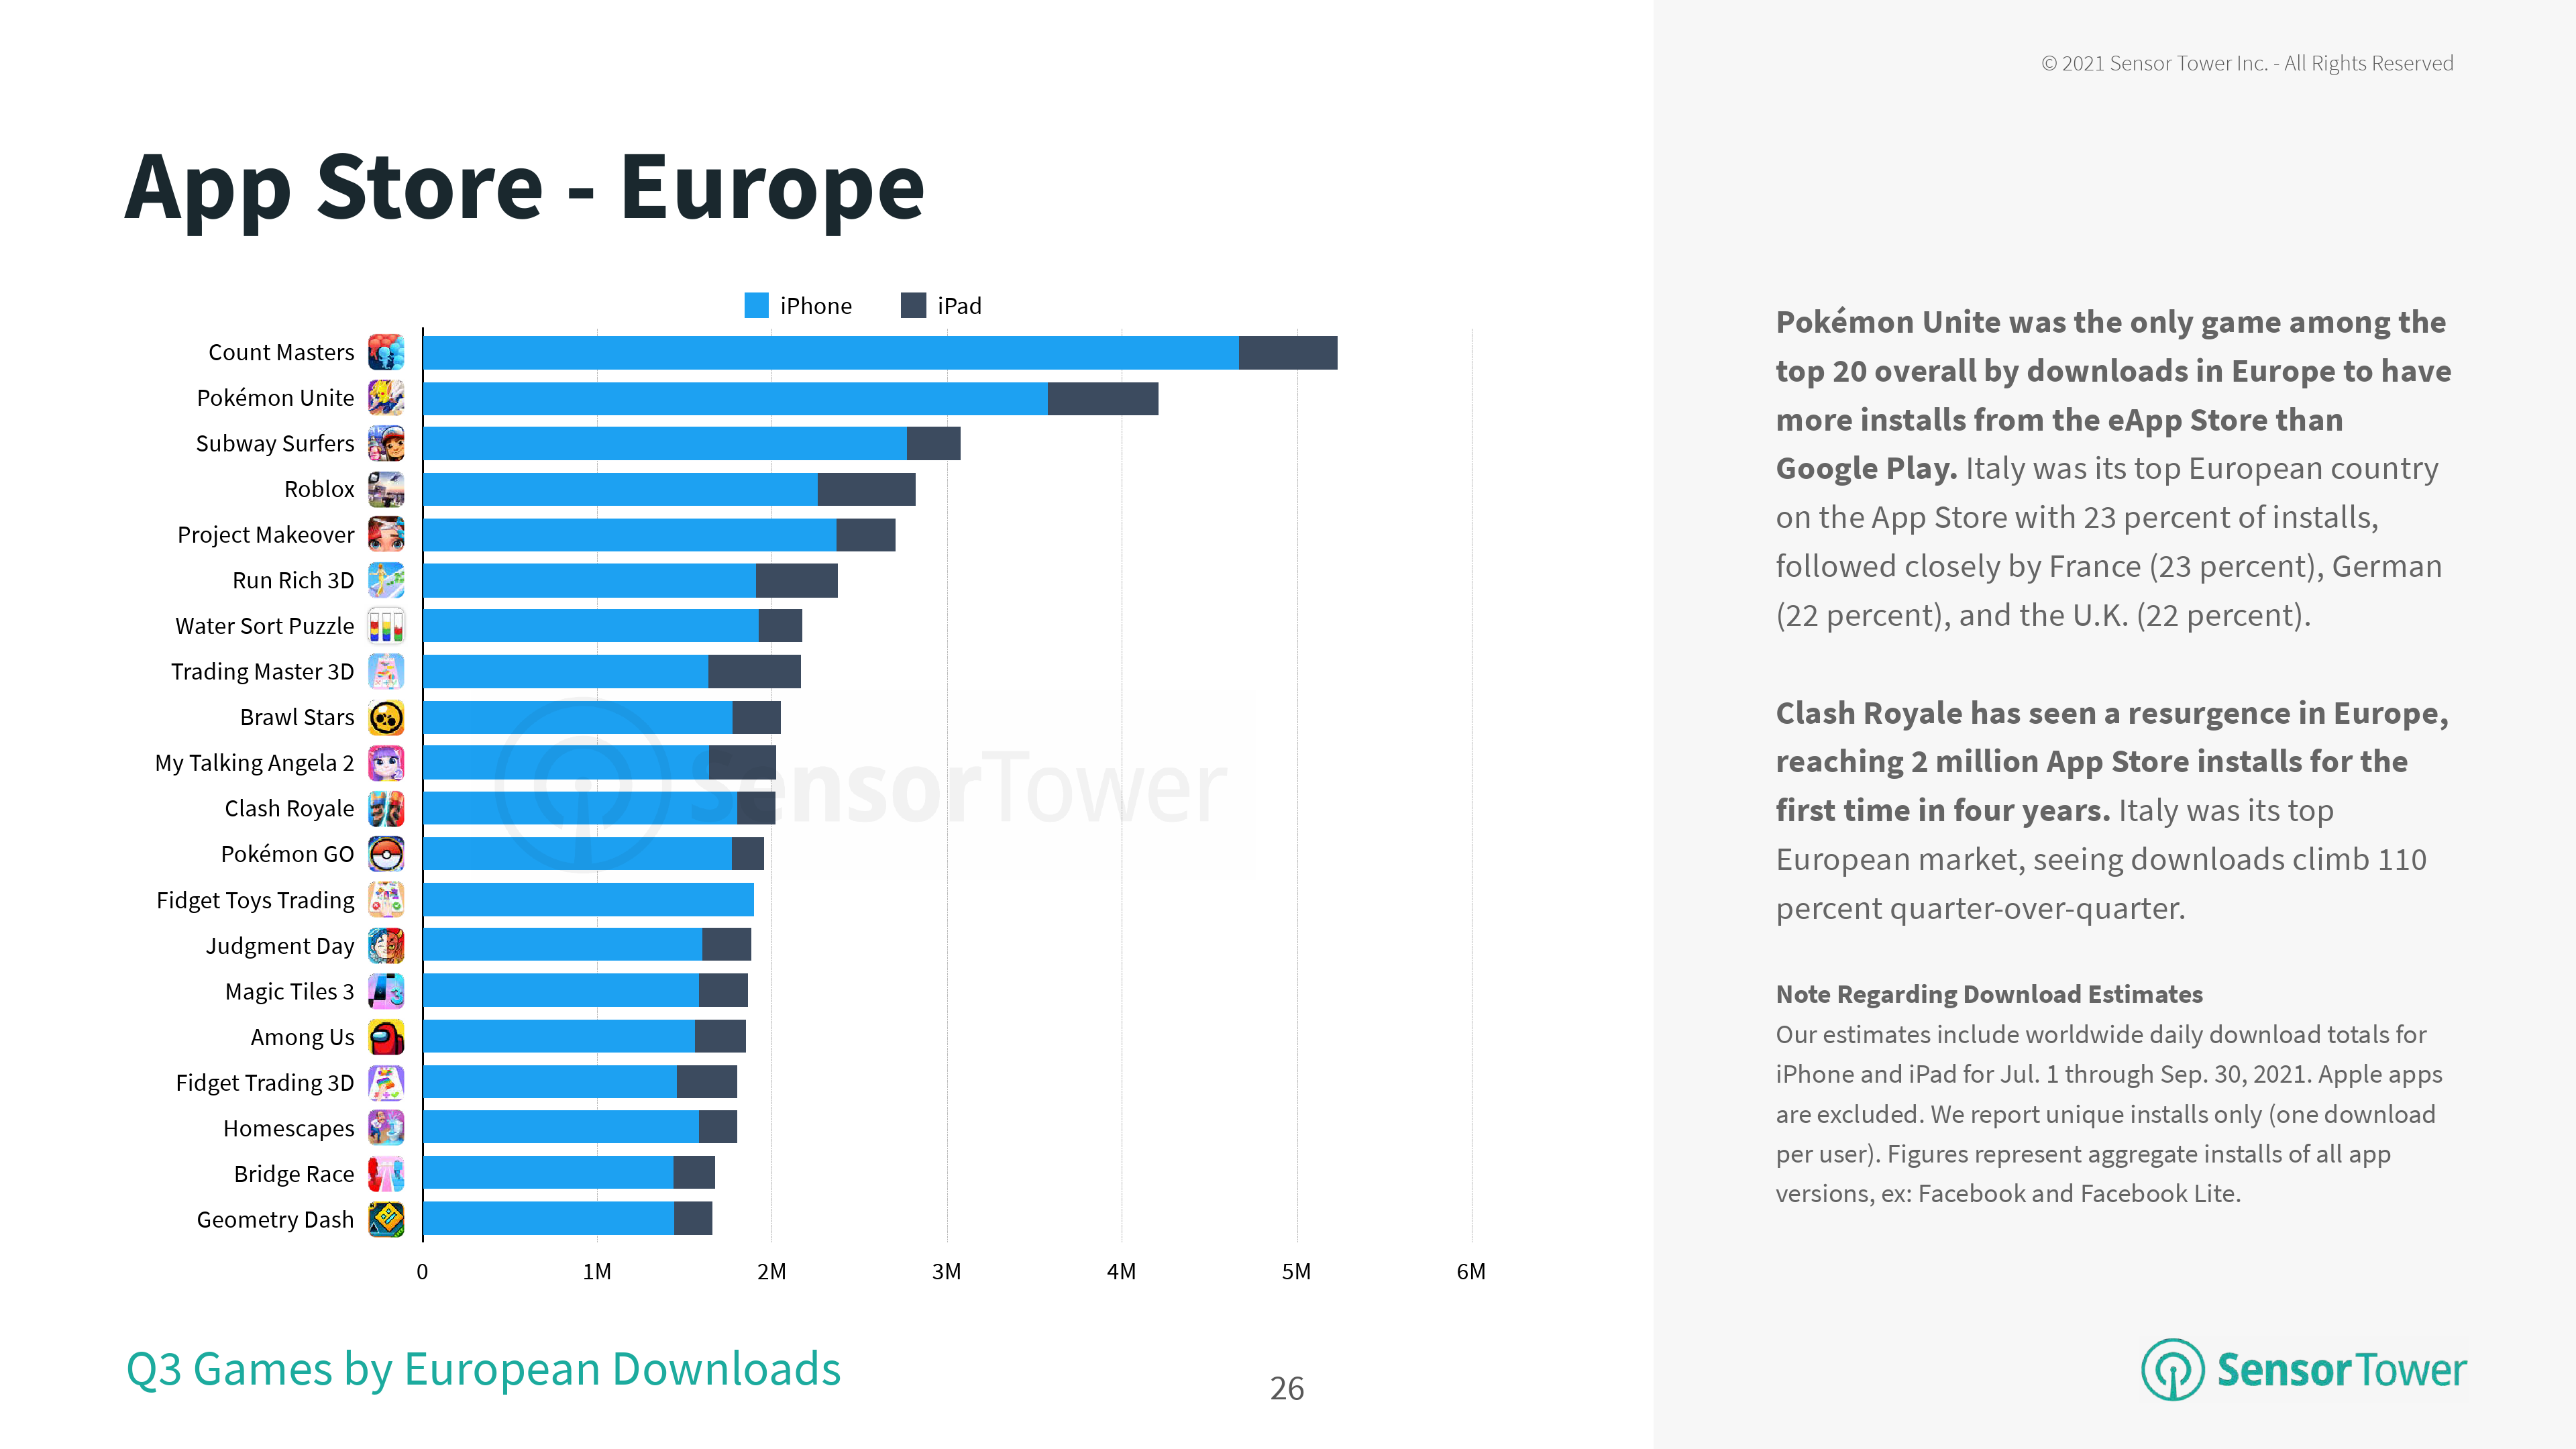Click the Roblox game icon

tap(386, 489)
